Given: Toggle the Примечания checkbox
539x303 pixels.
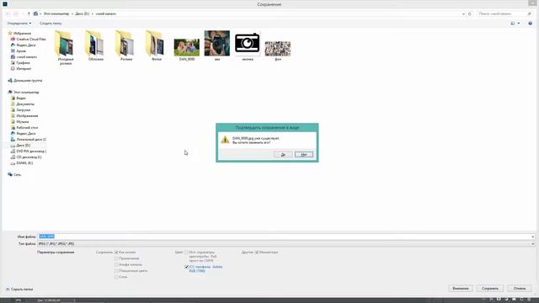Looking at the screenshot, I should 116,258.
